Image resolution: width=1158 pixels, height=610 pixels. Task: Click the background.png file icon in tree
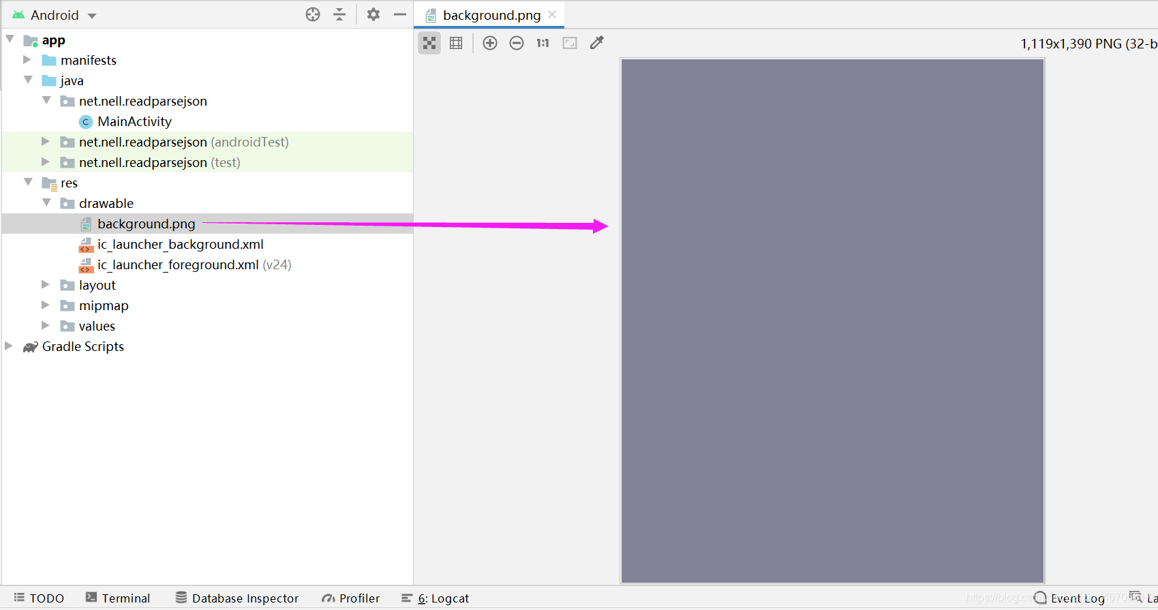tap(86, 224)
